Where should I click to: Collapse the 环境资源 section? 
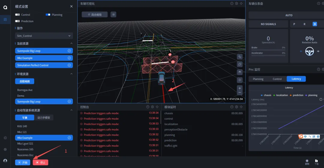pos(71,74)
